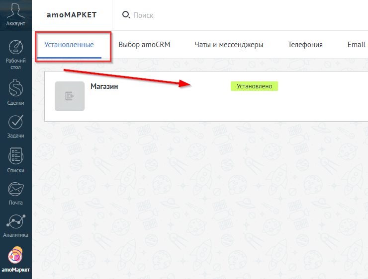Open amoМаркет sidebar icon
The height and width of the screenshot is (279, 368).
click(15, 255)
